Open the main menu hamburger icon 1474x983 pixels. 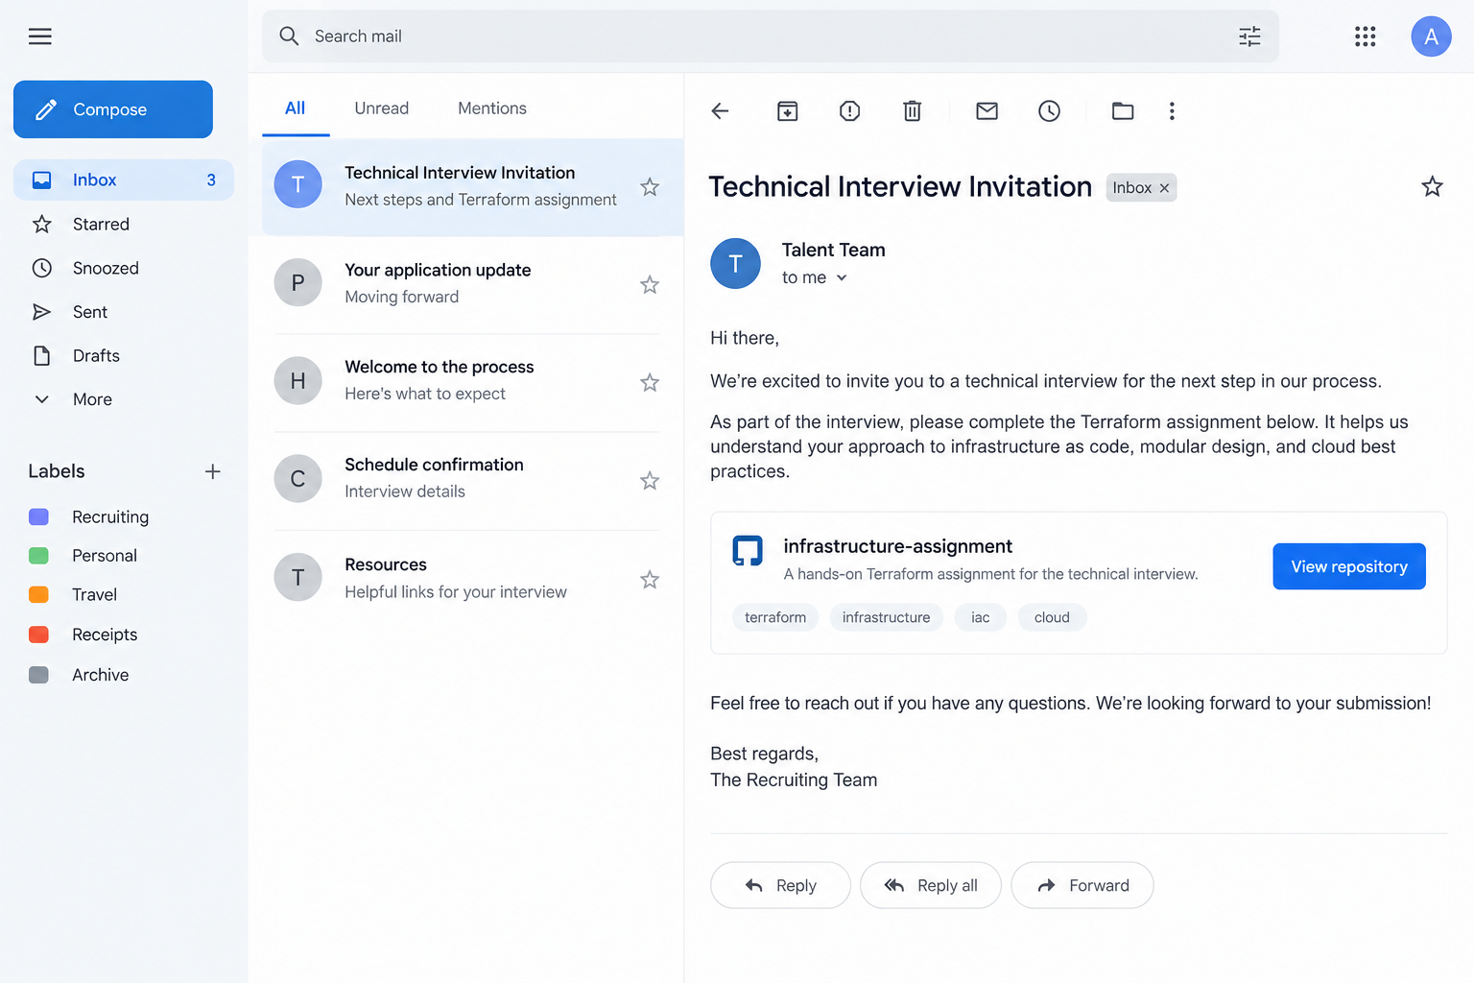[40, 36]
